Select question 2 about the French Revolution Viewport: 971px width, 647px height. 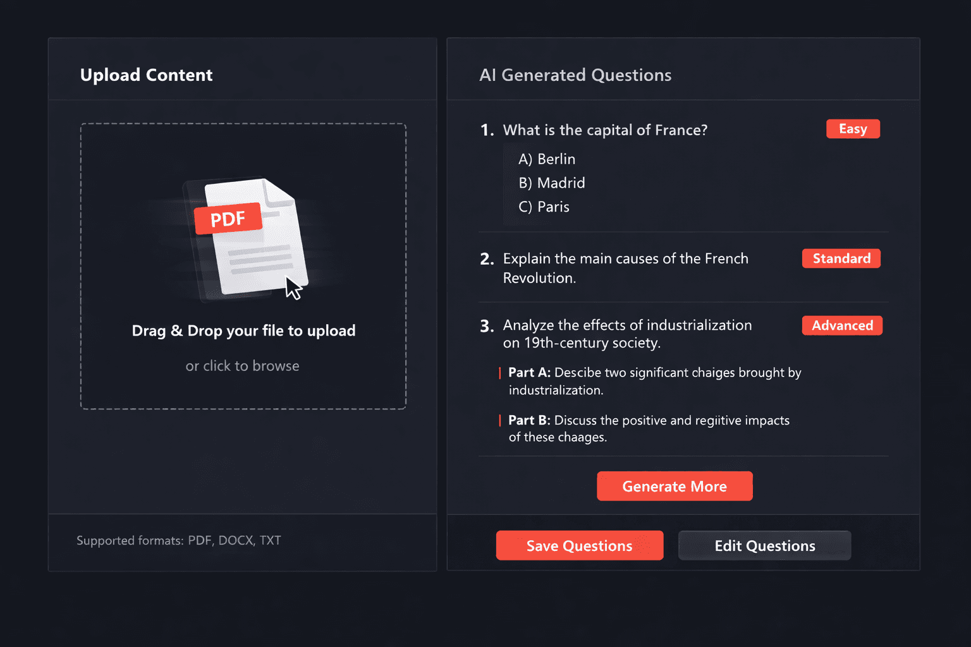pos(625,268)
